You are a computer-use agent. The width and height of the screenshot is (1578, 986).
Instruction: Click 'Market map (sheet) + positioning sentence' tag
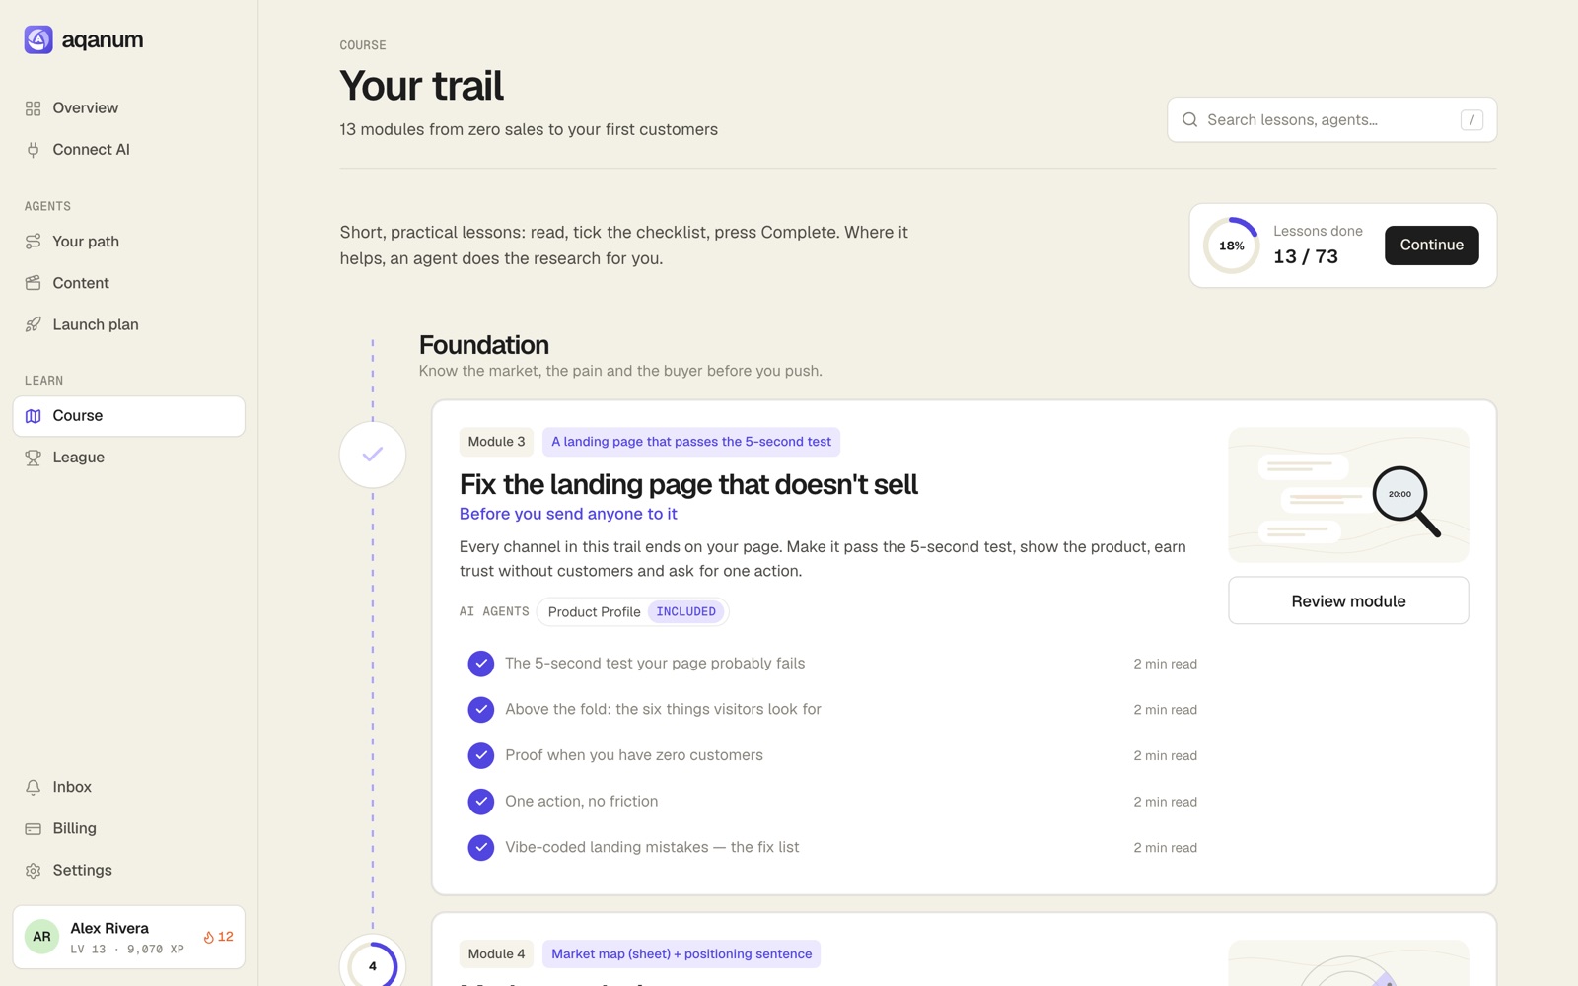tap(681, 953)
